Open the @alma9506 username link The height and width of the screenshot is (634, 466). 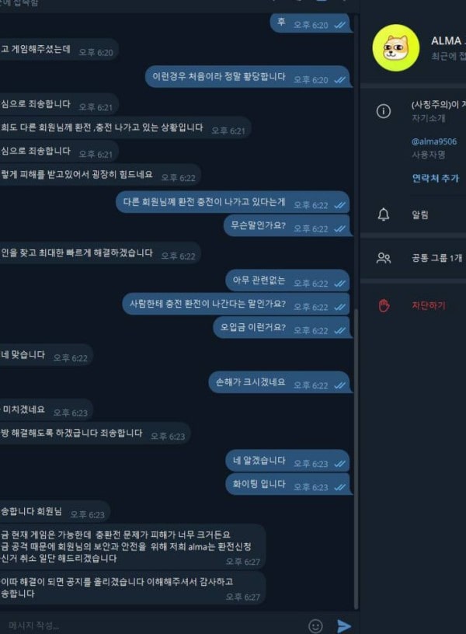[434, 141]
